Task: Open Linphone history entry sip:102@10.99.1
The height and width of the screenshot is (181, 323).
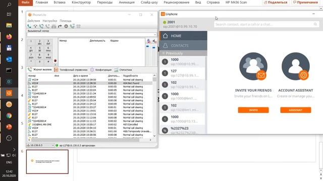Action: (183, 84)
